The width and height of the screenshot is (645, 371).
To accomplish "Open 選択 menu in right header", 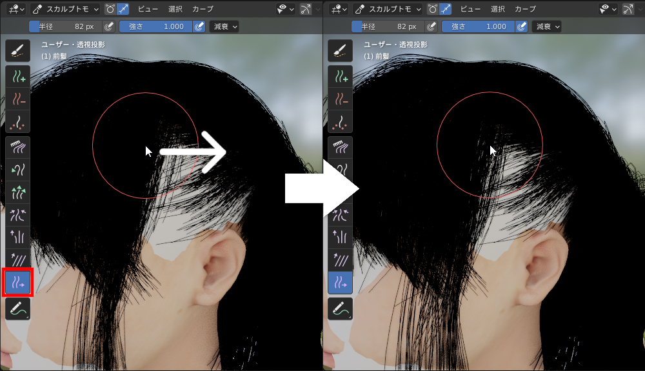I will pos(498,9).
